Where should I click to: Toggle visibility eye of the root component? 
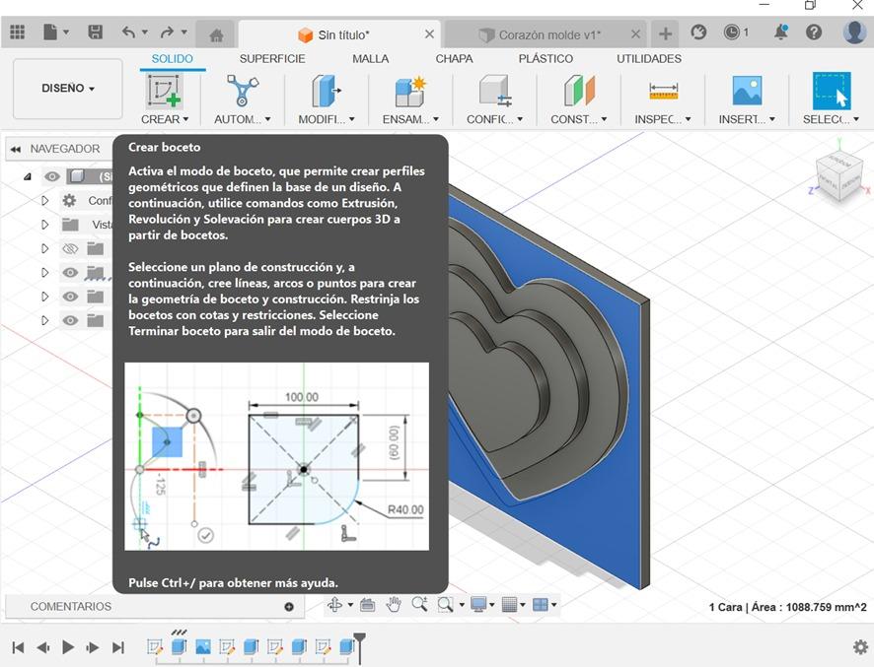(x=52, y=176)
